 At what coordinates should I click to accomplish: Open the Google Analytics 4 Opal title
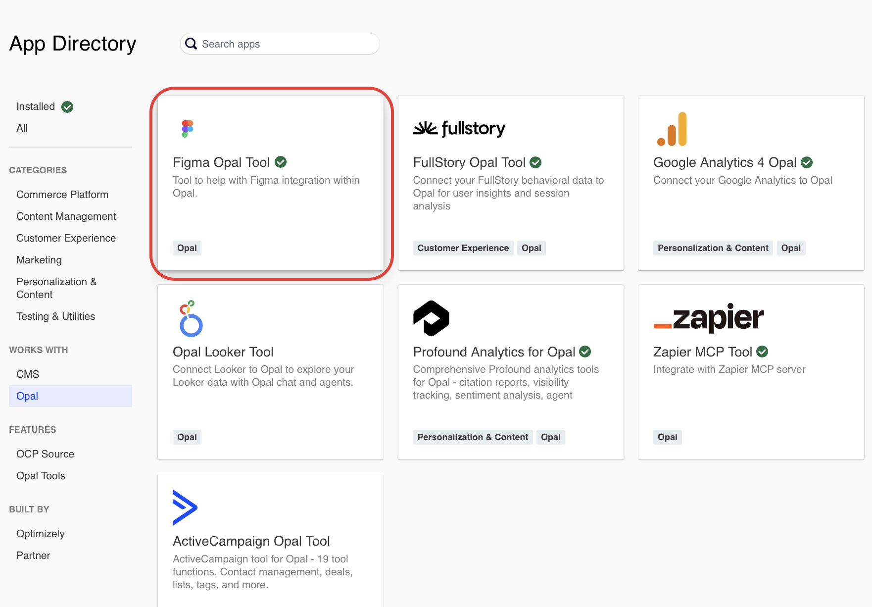point(725,162)
